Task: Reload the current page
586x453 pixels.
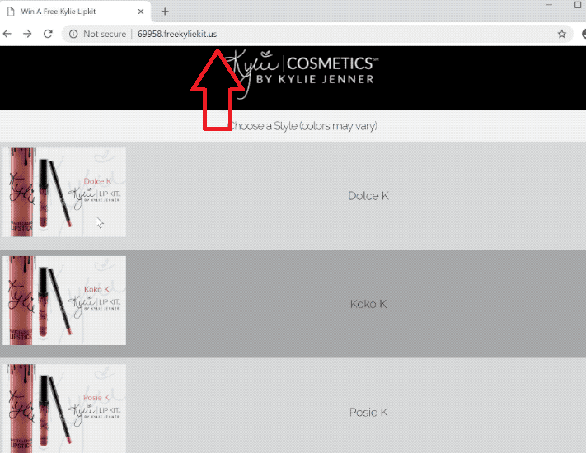Action: pos(48,34)
